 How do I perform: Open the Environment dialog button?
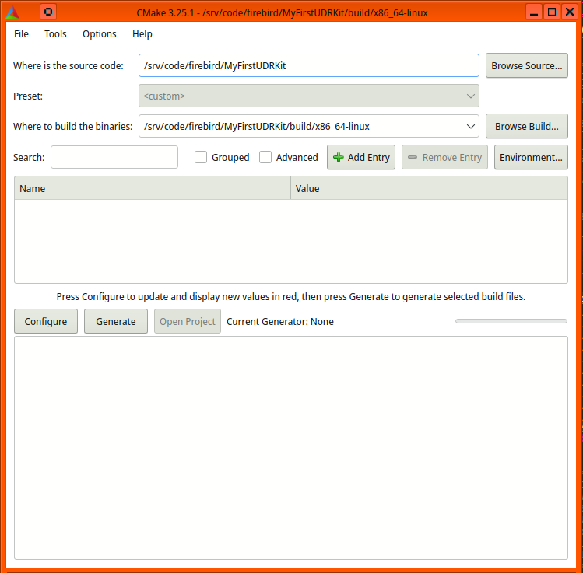tap(531, 157)
